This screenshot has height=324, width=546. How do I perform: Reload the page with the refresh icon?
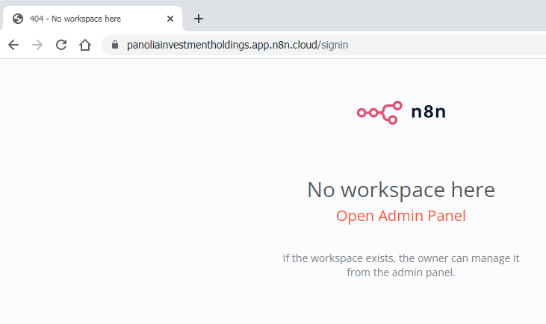[61, 45]
